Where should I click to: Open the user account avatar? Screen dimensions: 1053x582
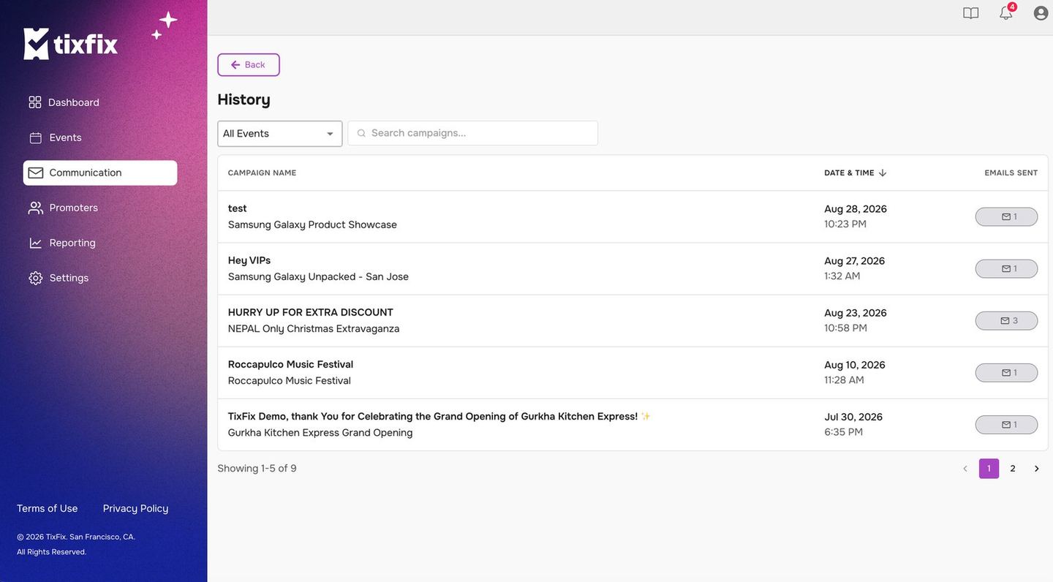coord(1041,13)
